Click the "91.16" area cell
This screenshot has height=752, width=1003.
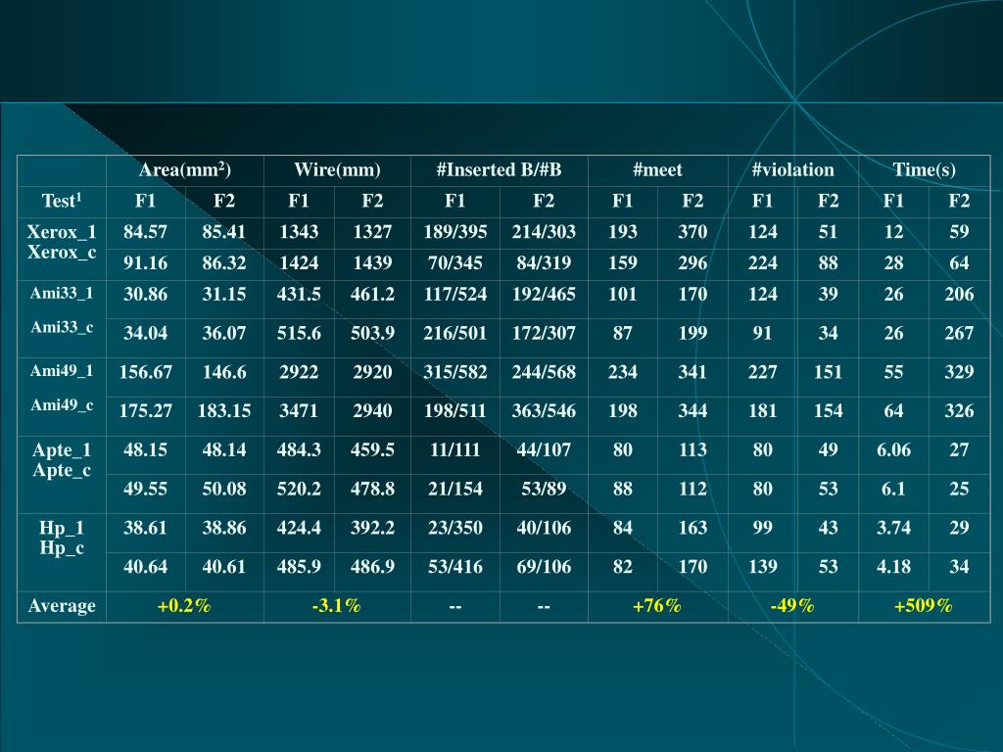coord(146,262)
